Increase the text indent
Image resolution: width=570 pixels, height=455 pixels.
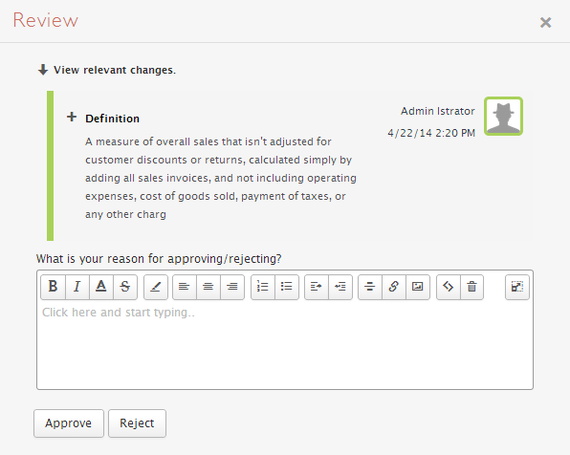[317, 287]
